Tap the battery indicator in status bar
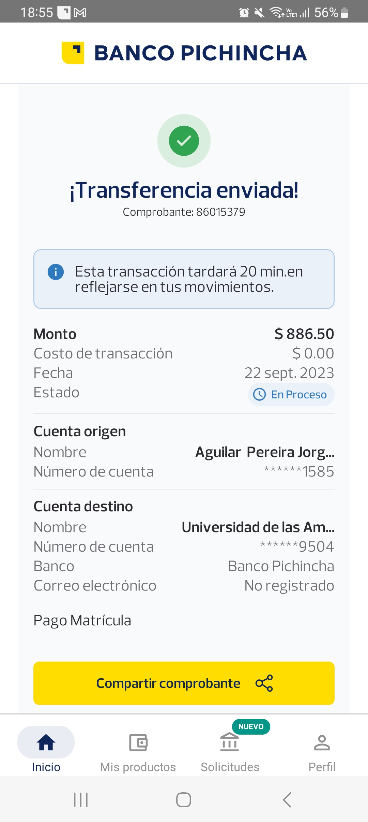This screenshot has width=368, height=822. (344, 13)
